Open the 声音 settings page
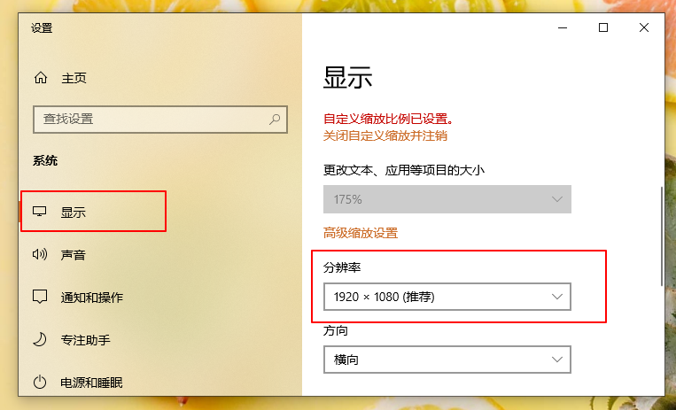Image resolution: width=676 pixels, height=410 pixels. (73, 255)
